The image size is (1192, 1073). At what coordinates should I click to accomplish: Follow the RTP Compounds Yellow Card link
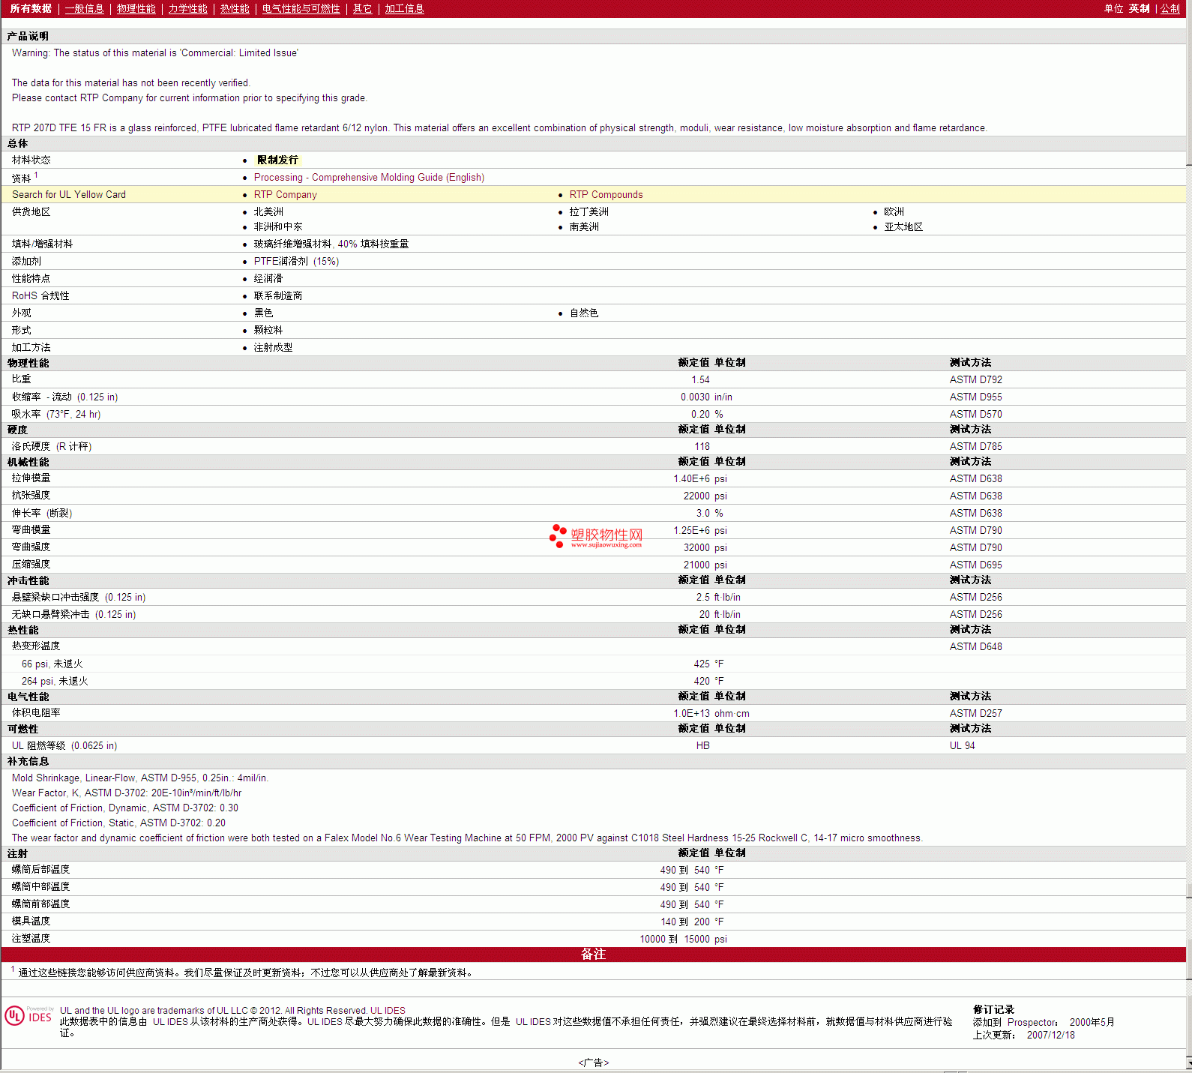pyautogui.click(x=606, y=194)
